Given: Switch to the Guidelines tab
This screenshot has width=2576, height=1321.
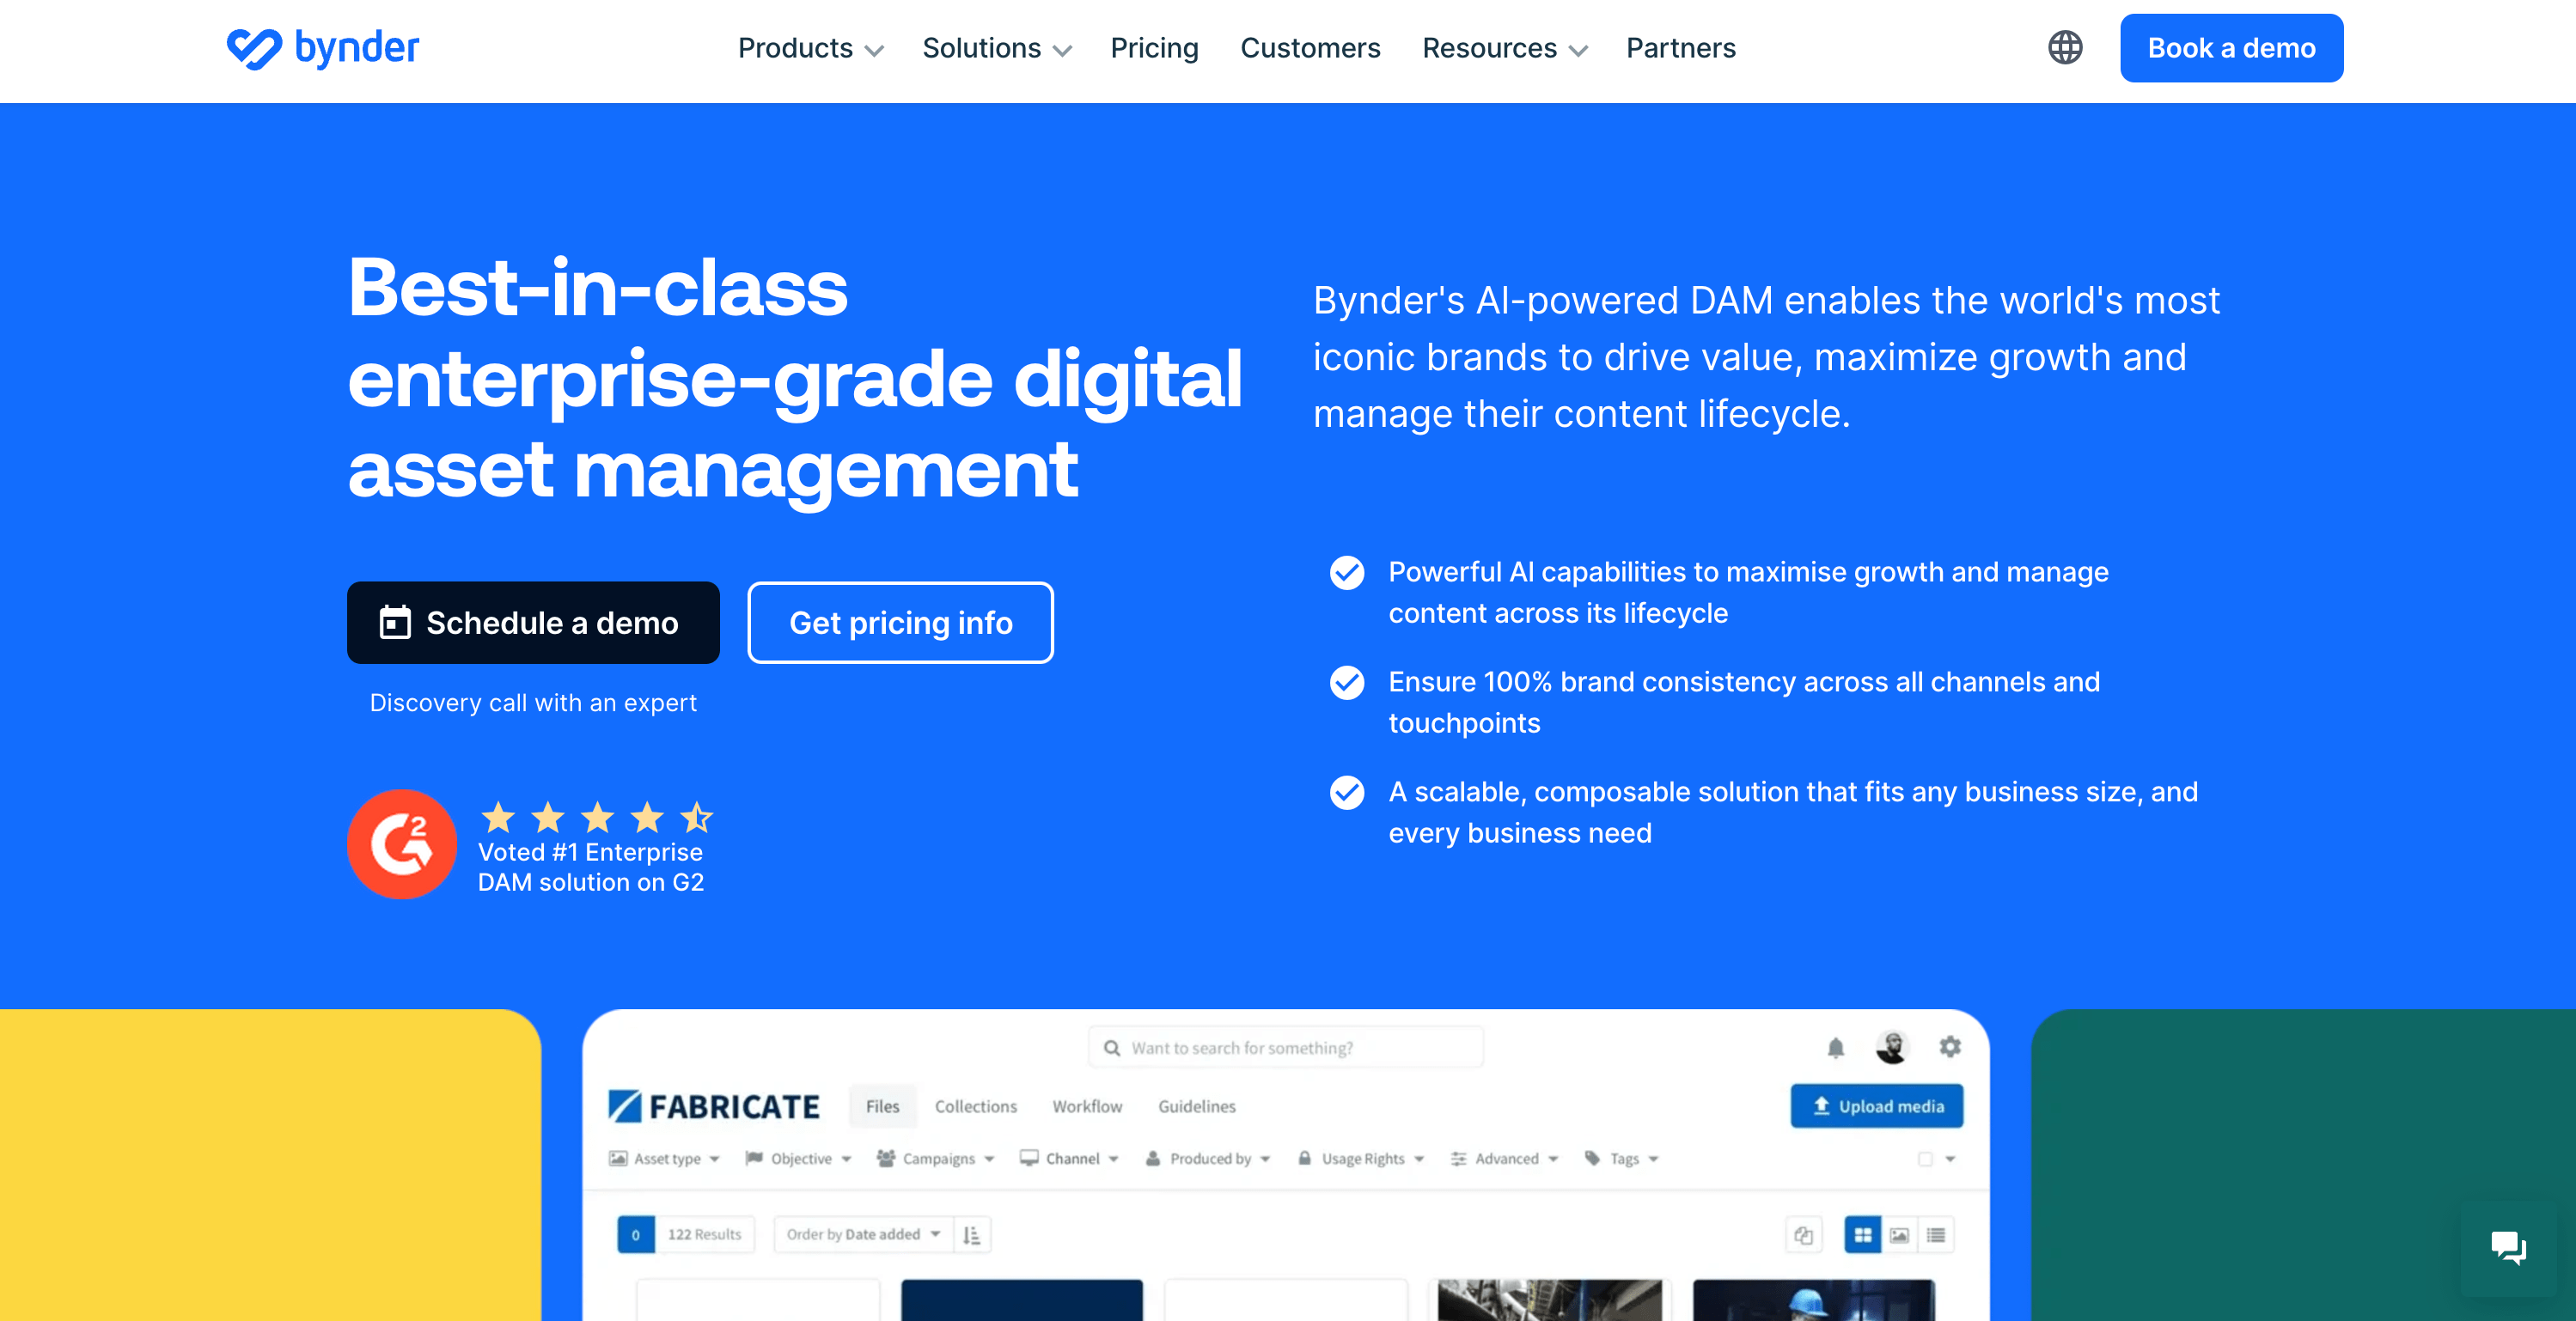Looking at the screenshot, I should point(1197,1106).
